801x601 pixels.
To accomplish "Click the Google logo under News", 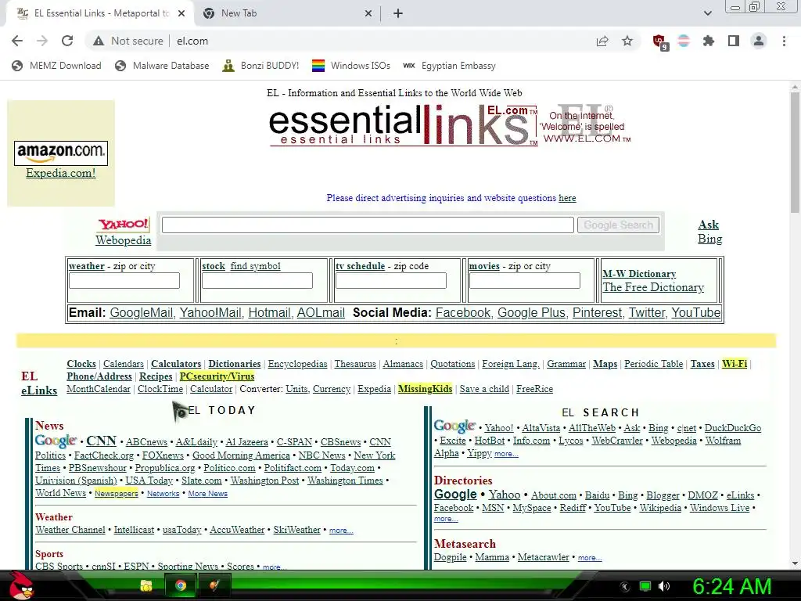I will 56,441.
